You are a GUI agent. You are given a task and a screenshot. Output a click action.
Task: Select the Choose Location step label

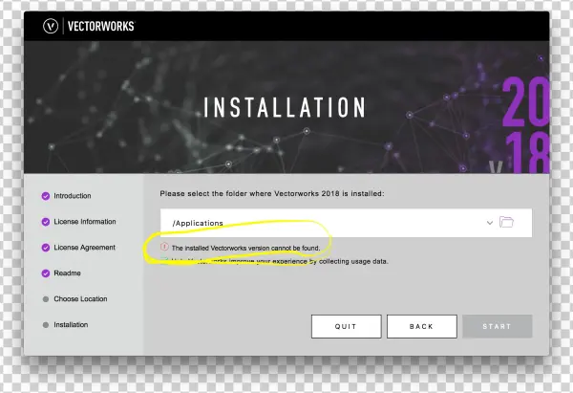pyautogui.click(x=80, y=299)
